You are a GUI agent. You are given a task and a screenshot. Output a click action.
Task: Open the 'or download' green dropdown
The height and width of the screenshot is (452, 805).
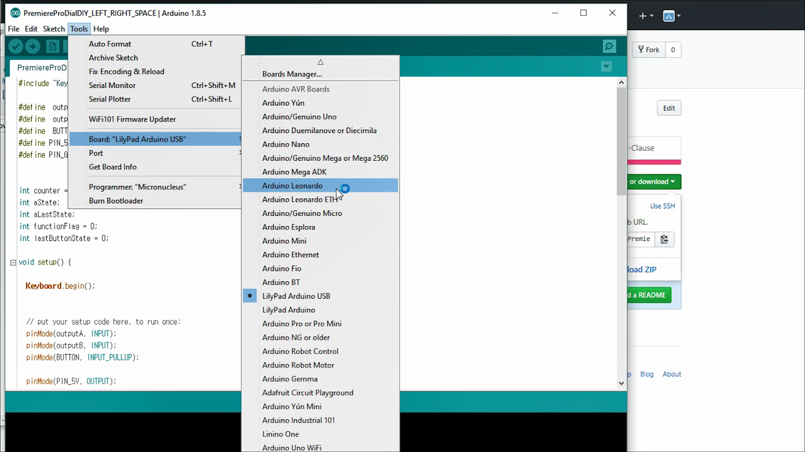(653, 182)
